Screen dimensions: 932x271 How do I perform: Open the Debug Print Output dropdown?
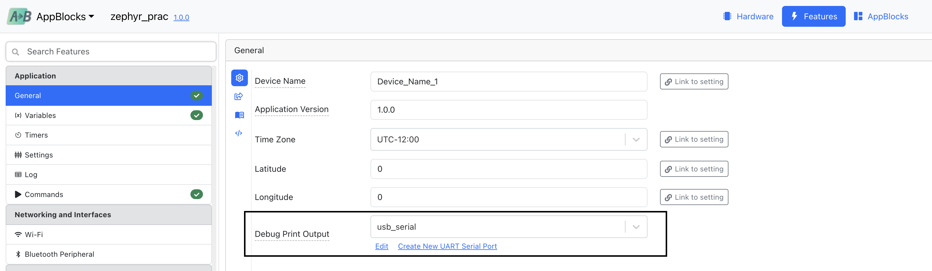tap(509, 227)
